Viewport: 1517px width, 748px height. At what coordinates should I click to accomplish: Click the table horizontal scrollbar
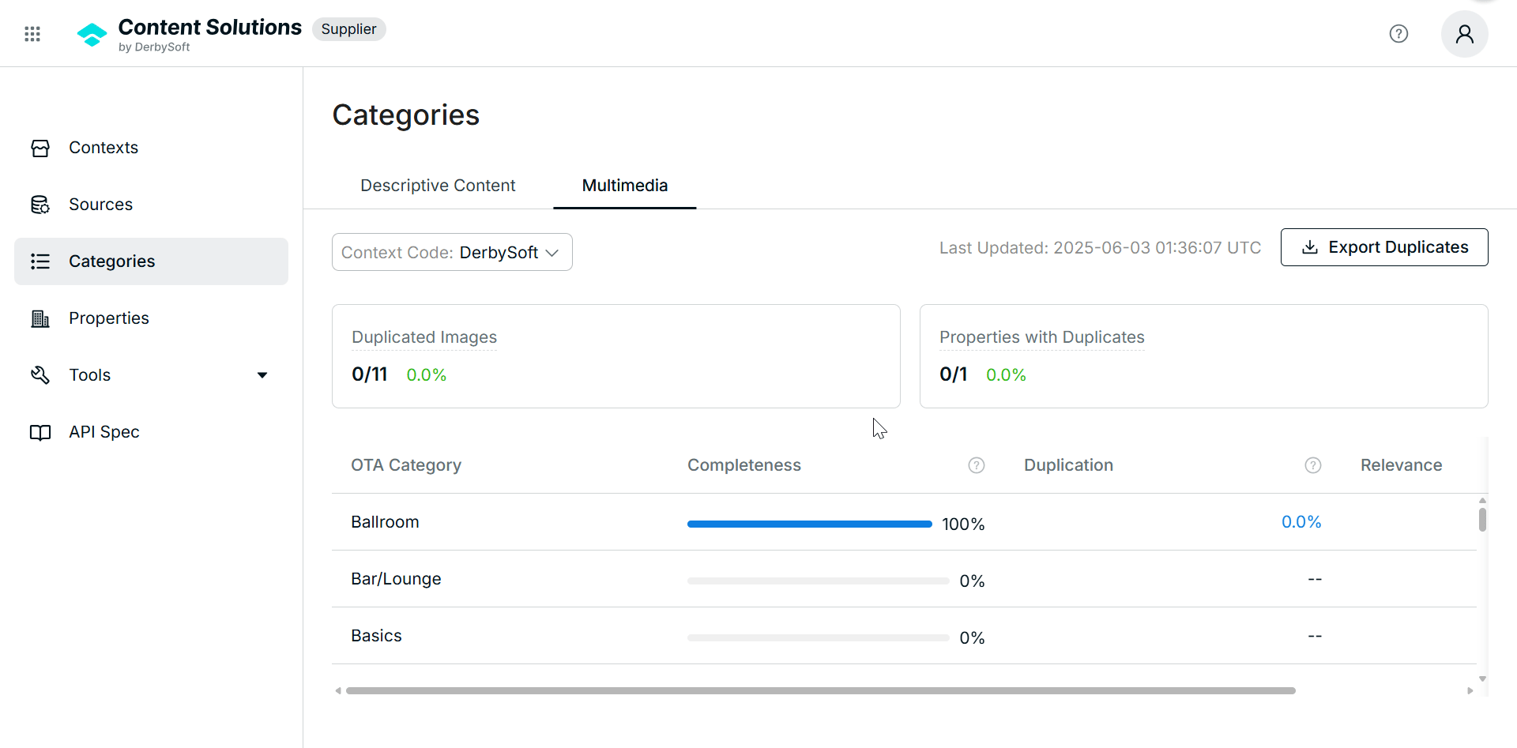point(820,690)
